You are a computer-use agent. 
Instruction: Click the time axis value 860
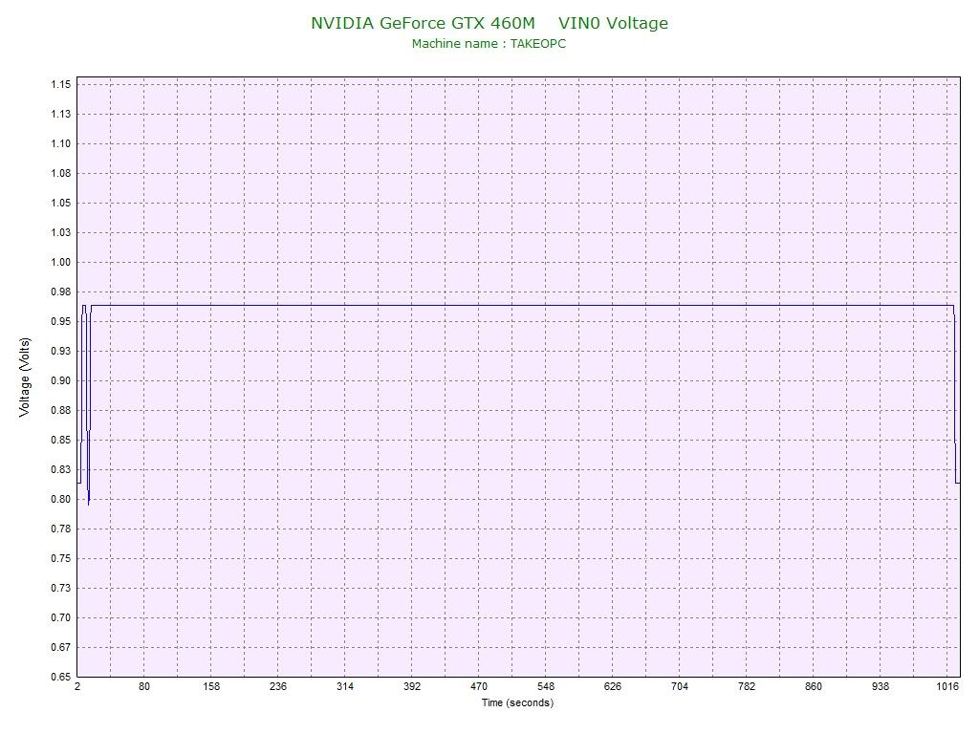(814, 686)
